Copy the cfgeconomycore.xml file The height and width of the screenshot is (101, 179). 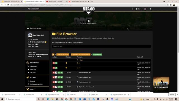(56, 73)
